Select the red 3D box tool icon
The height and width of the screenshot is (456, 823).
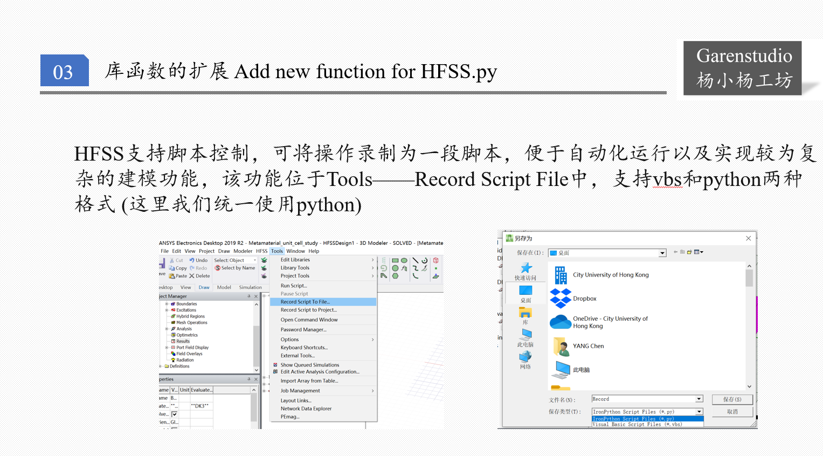click(435, 260)
